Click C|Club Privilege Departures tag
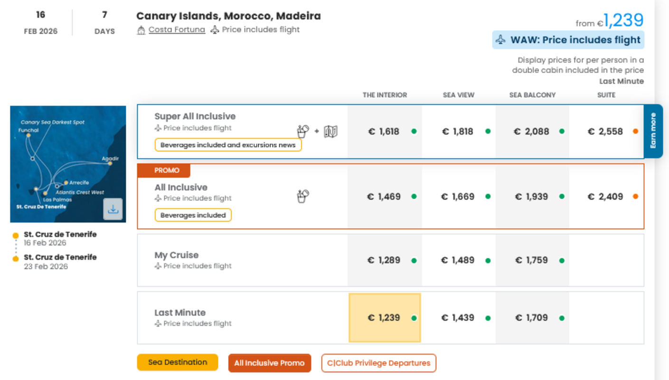The image size is (669, 380). (378, 363)
